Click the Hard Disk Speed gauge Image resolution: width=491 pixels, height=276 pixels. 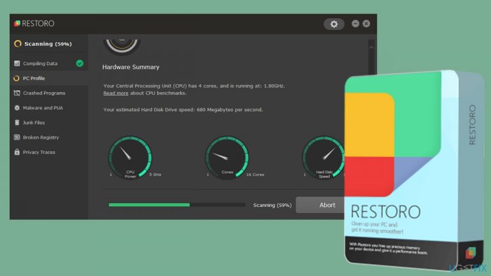[x=323, y=157]
